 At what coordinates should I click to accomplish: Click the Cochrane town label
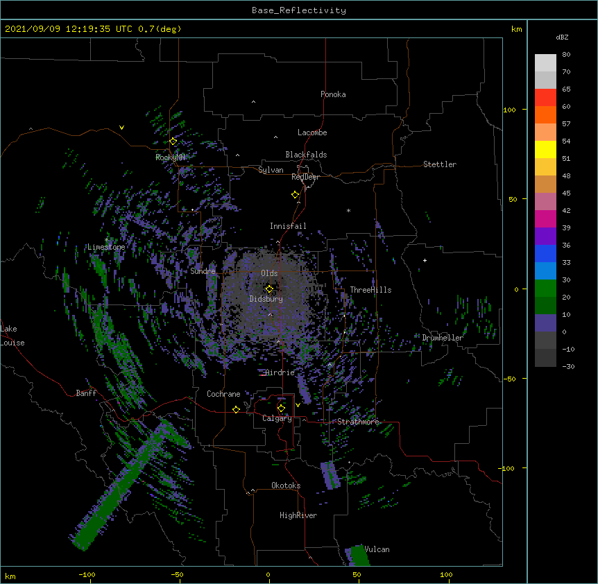click(x=223, y=394)
